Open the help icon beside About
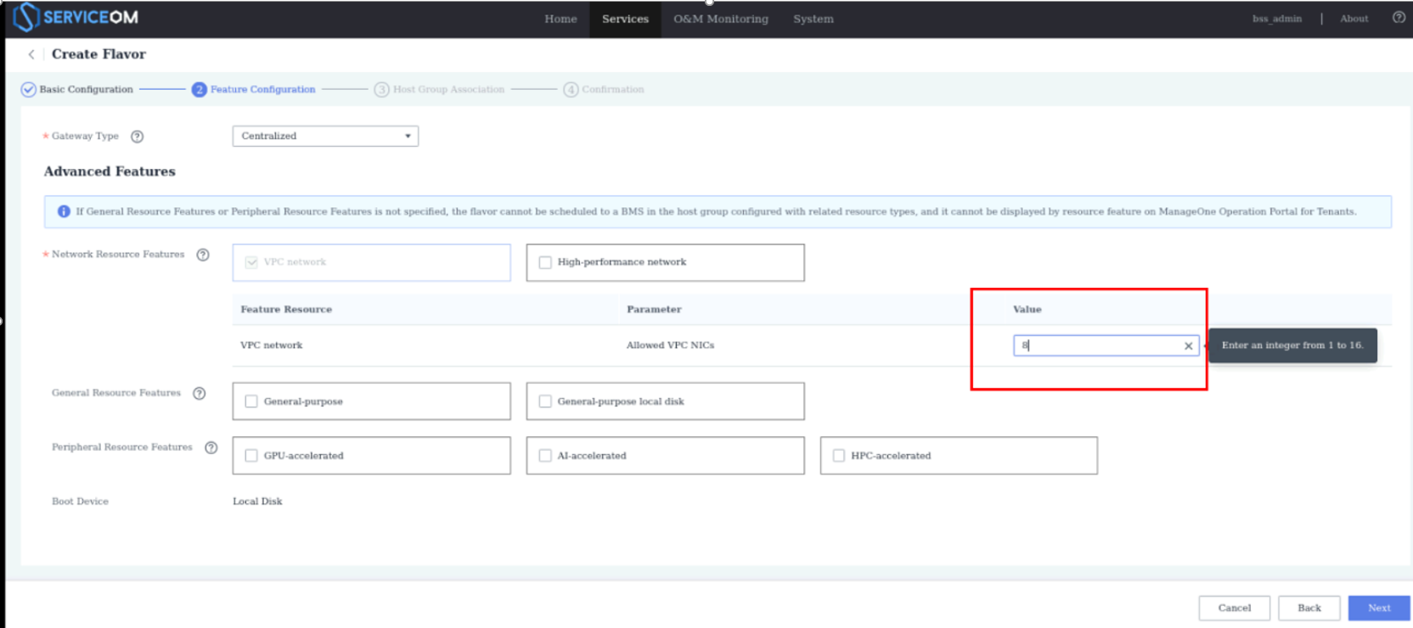This screenshot has height=628, width=1413. point(1399,18)
